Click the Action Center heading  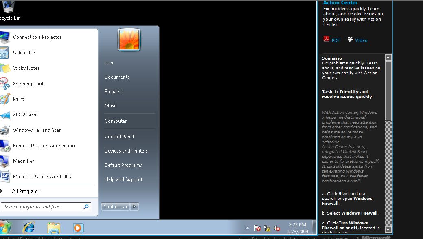tap(340, 3)
